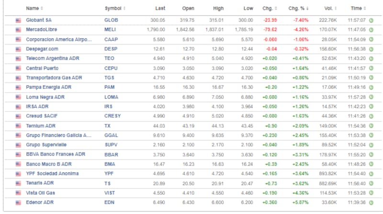Open the Telecom Argentina ADR stock link

coord(53,58)
